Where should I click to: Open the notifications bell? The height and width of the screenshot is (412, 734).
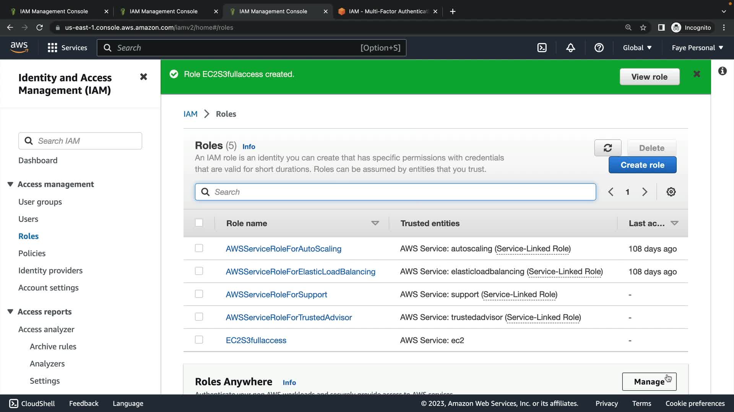click(x=570, y=48)
